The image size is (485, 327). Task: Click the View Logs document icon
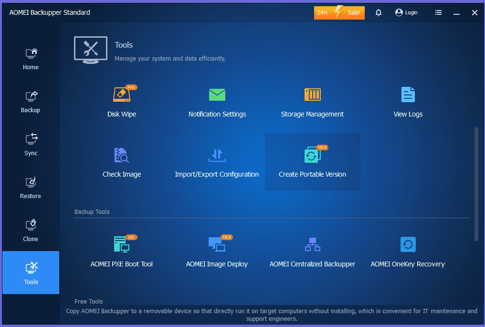point(408,95)
